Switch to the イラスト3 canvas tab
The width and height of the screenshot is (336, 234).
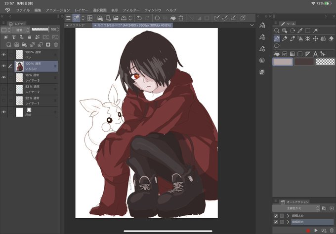[x=78, y=25]
